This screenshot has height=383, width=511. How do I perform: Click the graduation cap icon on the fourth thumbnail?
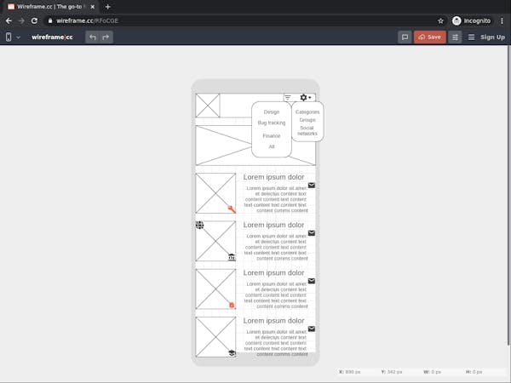232,353
